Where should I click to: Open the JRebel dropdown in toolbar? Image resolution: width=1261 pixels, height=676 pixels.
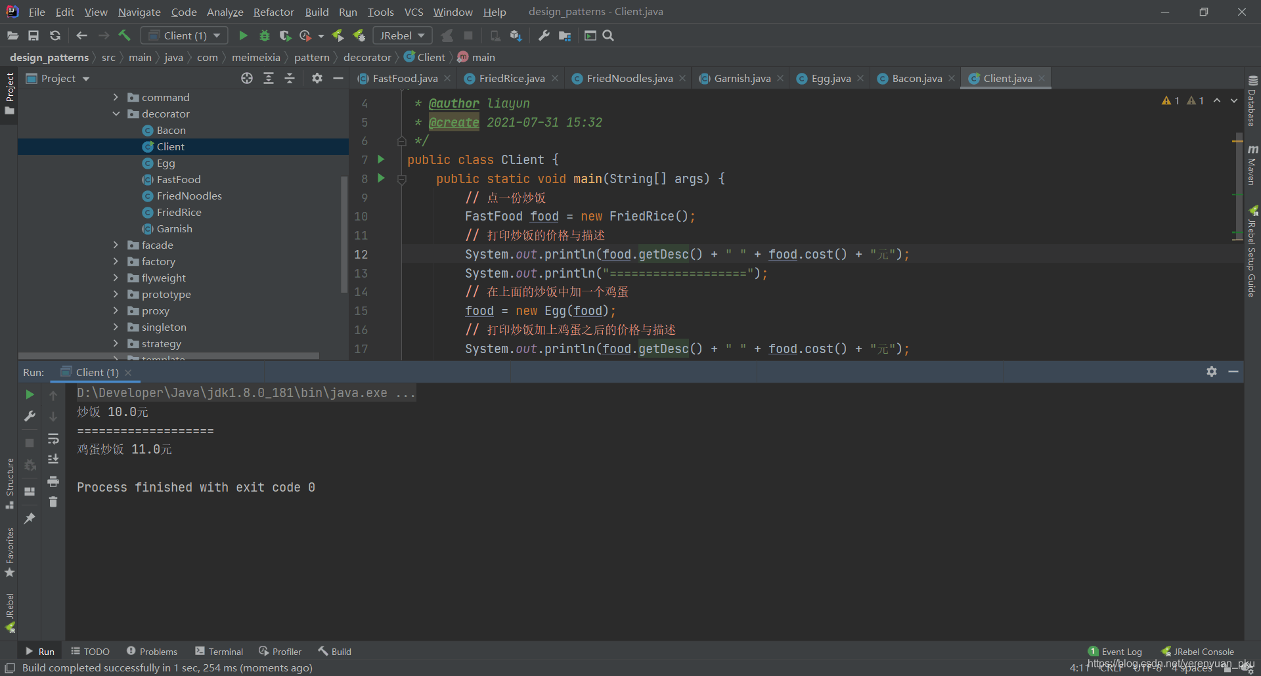pyautogui.click(x=402, y=35)
